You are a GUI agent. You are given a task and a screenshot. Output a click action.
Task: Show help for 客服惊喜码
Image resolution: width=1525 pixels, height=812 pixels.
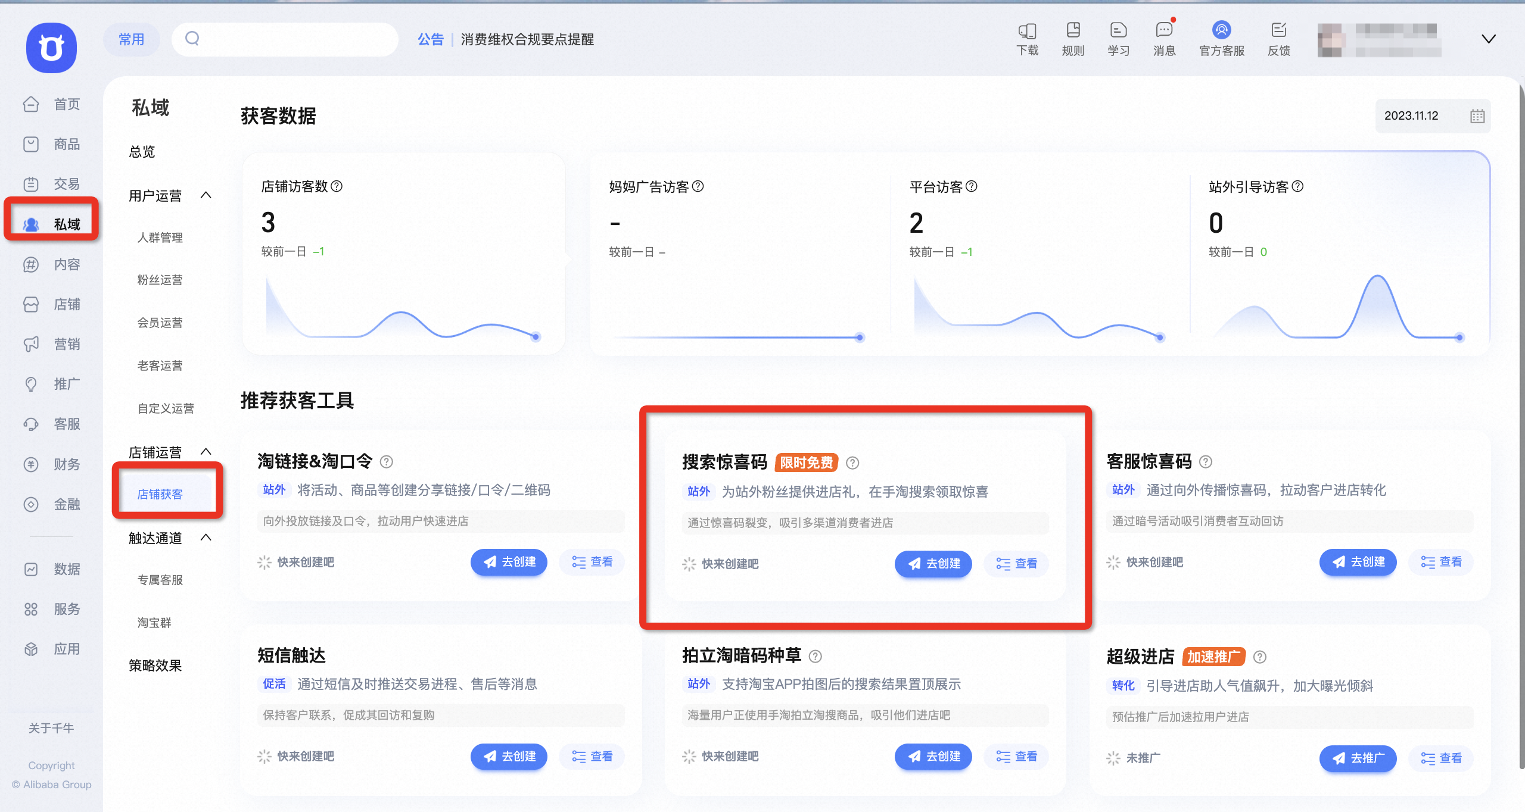(1206, 461)
